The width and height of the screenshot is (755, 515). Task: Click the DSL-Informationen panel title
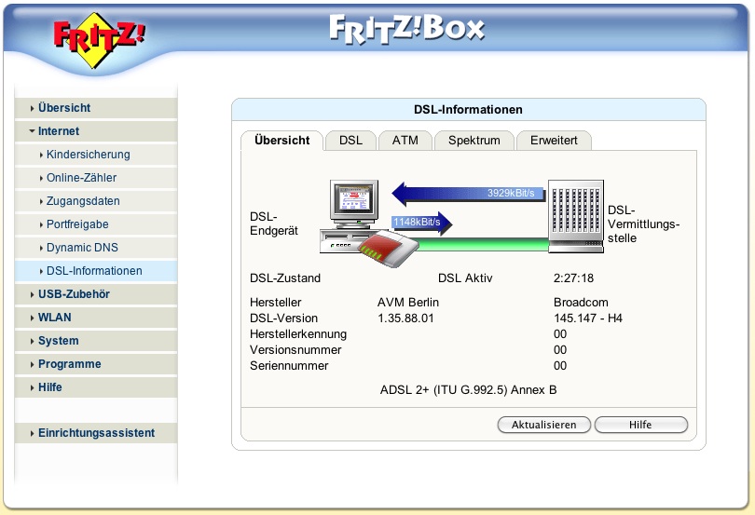pyautogui.click(x=468, y=110)
